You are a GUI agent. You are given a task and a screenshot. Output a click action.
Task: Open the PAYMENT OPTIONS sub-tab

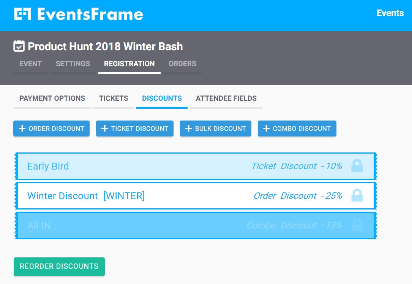click(52, 98)
